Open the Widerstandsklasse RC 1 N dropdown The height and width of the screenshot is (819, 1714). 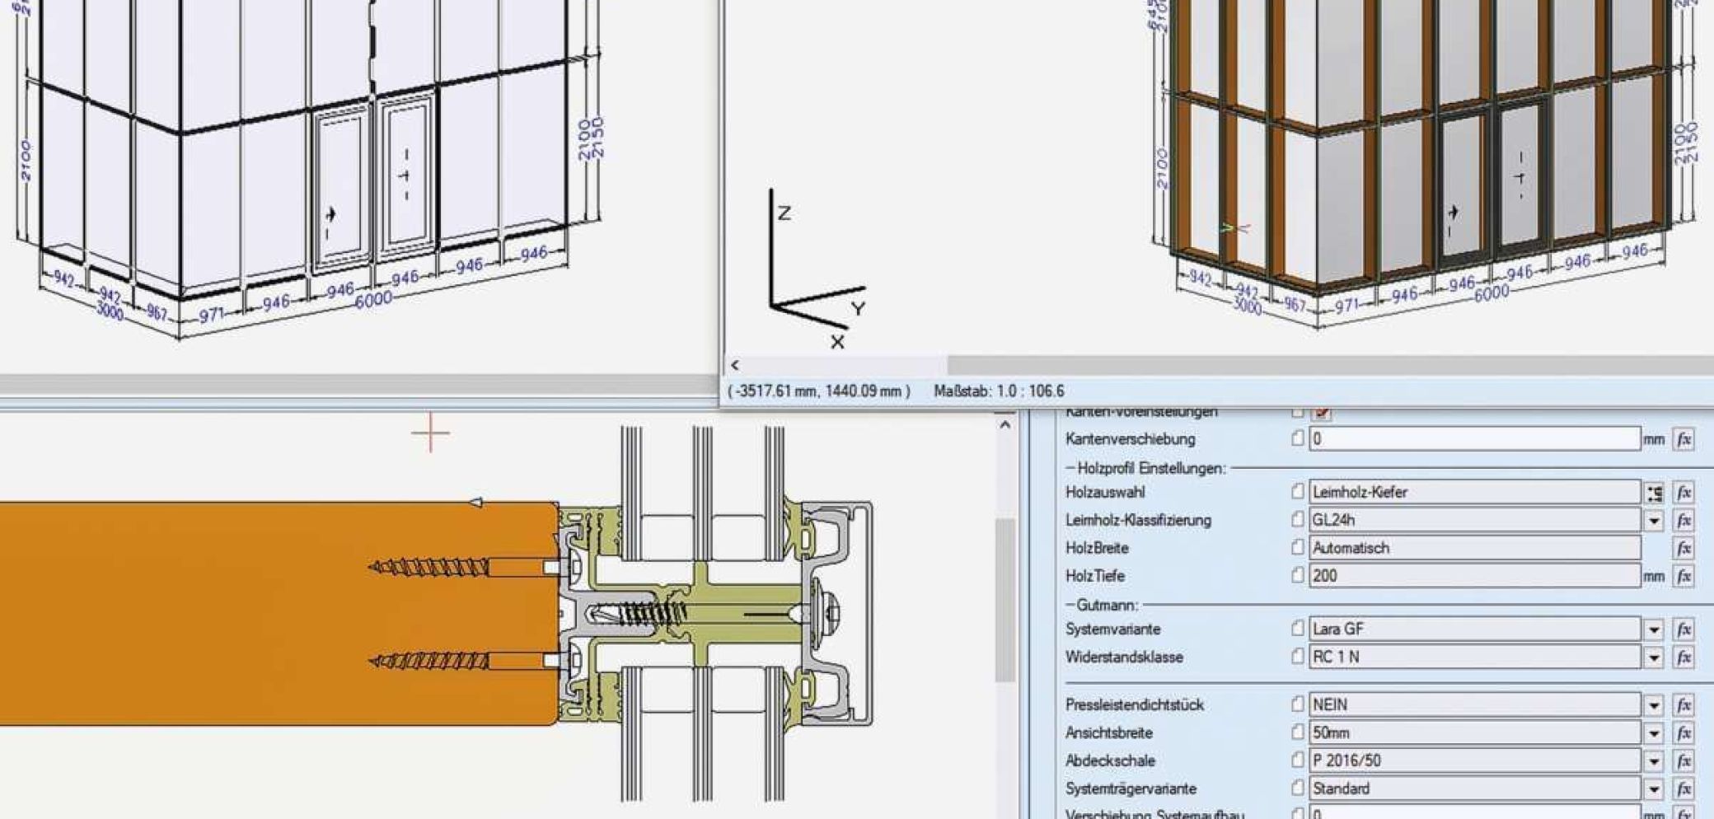tap(1653, 658)
